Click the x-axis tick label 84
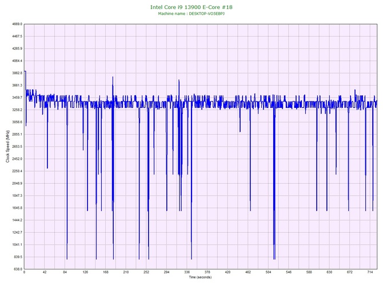Screen dimensions: 383x287 [65, 272]
